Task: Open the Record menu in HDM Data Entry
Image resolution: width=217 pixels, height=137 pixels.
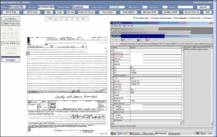Action: pyautogui.click(x=116, y=26)
